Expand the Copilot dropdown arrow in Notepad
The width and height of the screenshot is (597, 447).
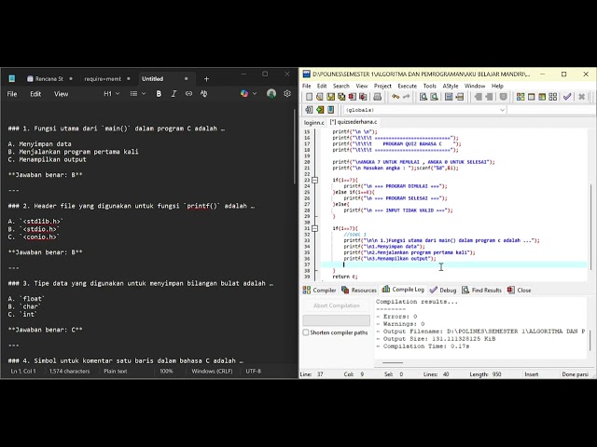click(x=255, y=93)
